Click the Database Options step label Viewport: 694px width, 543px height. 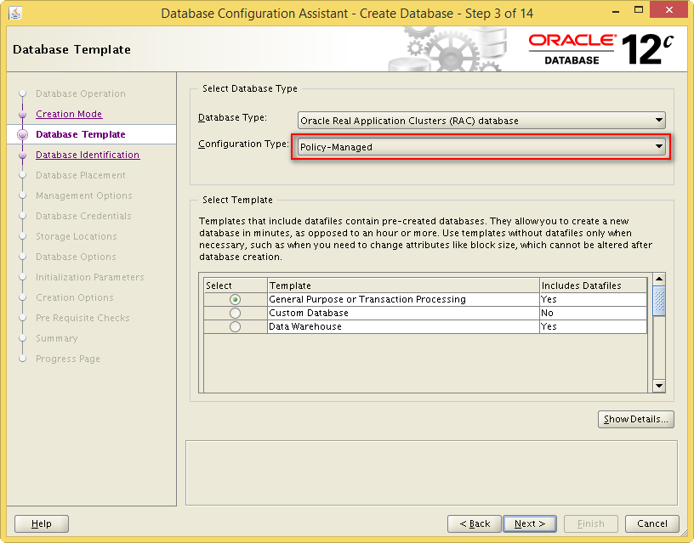[x=77, y=257]
